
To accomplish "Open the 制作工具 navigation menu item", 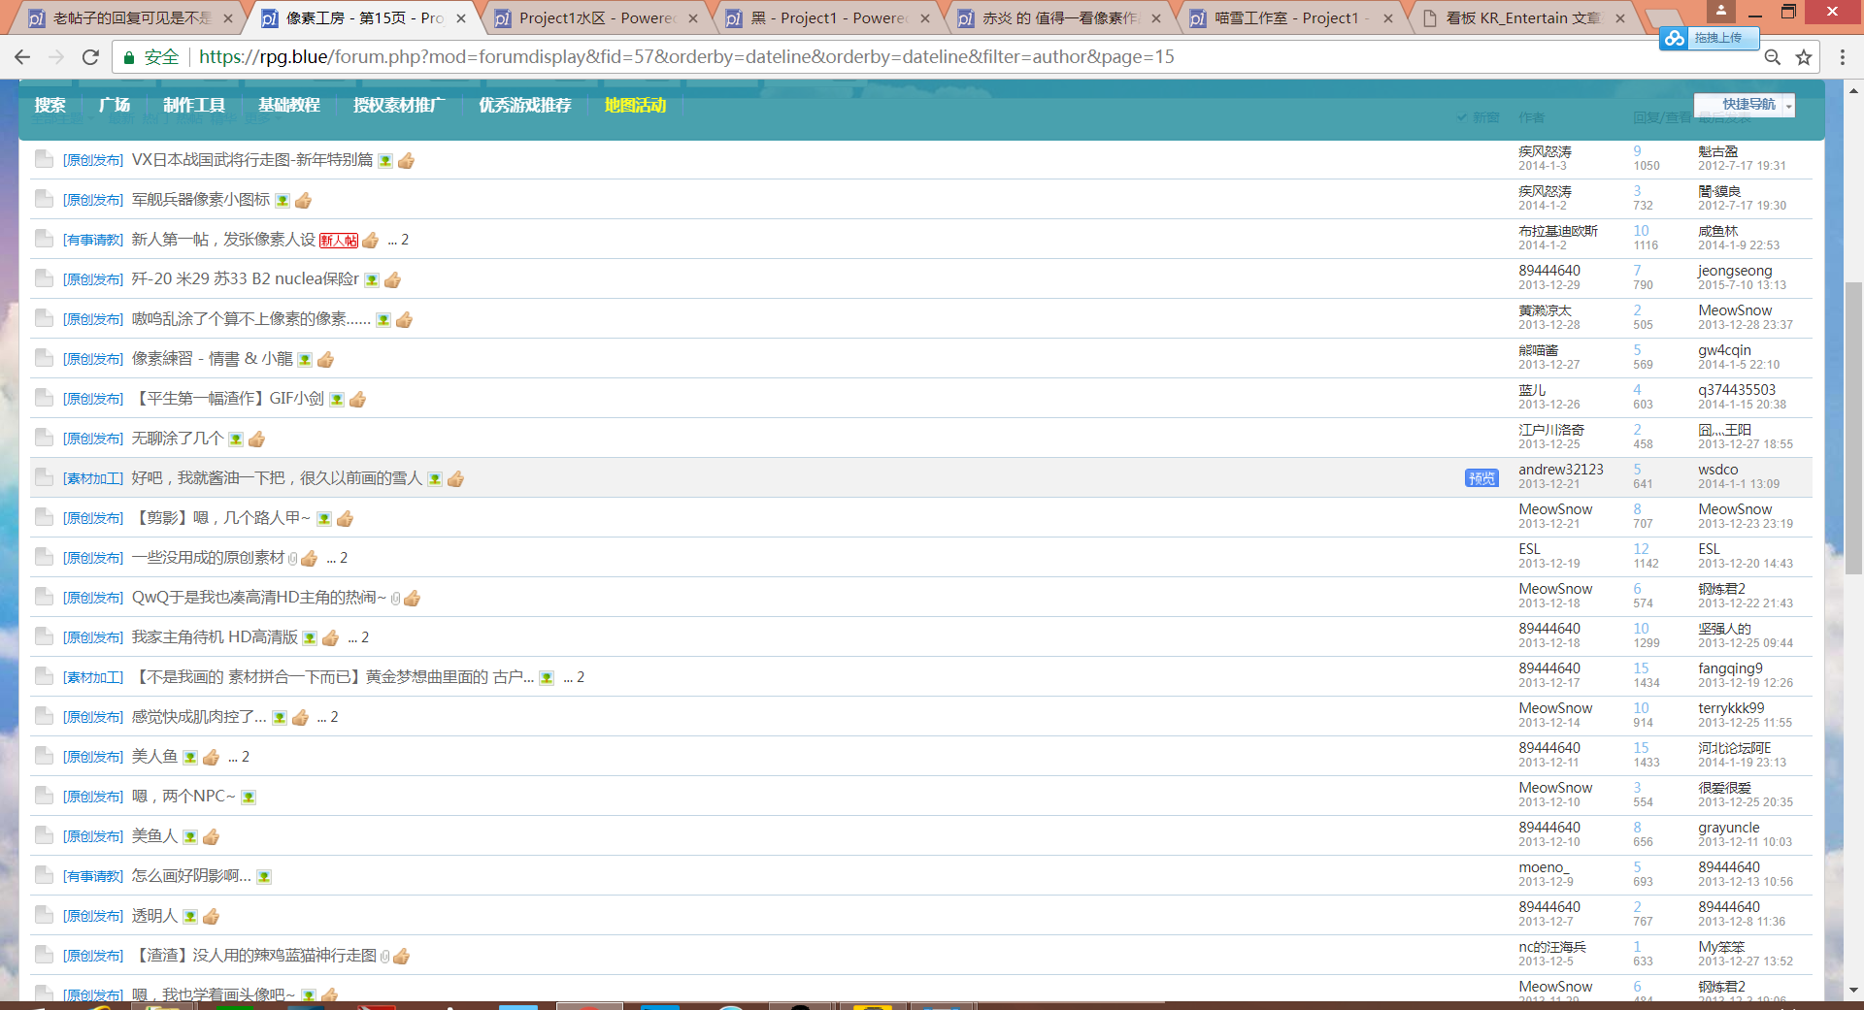I will click(x=194, y=105).
